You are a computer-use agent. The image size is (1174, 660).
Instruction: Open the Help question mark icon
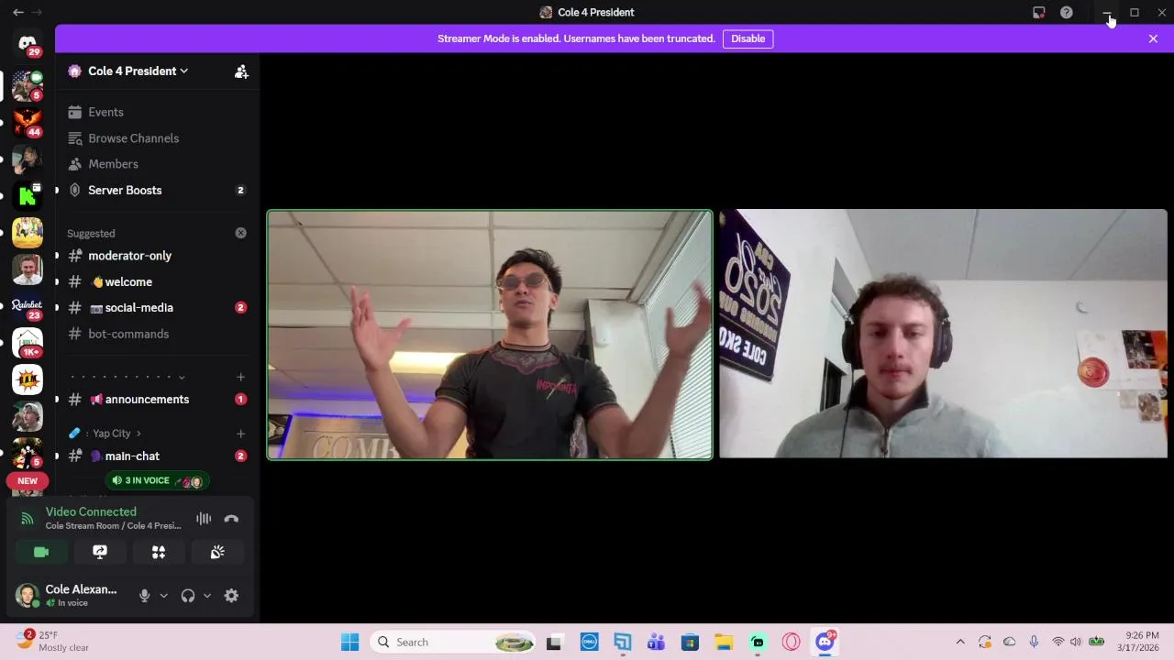1066,12
